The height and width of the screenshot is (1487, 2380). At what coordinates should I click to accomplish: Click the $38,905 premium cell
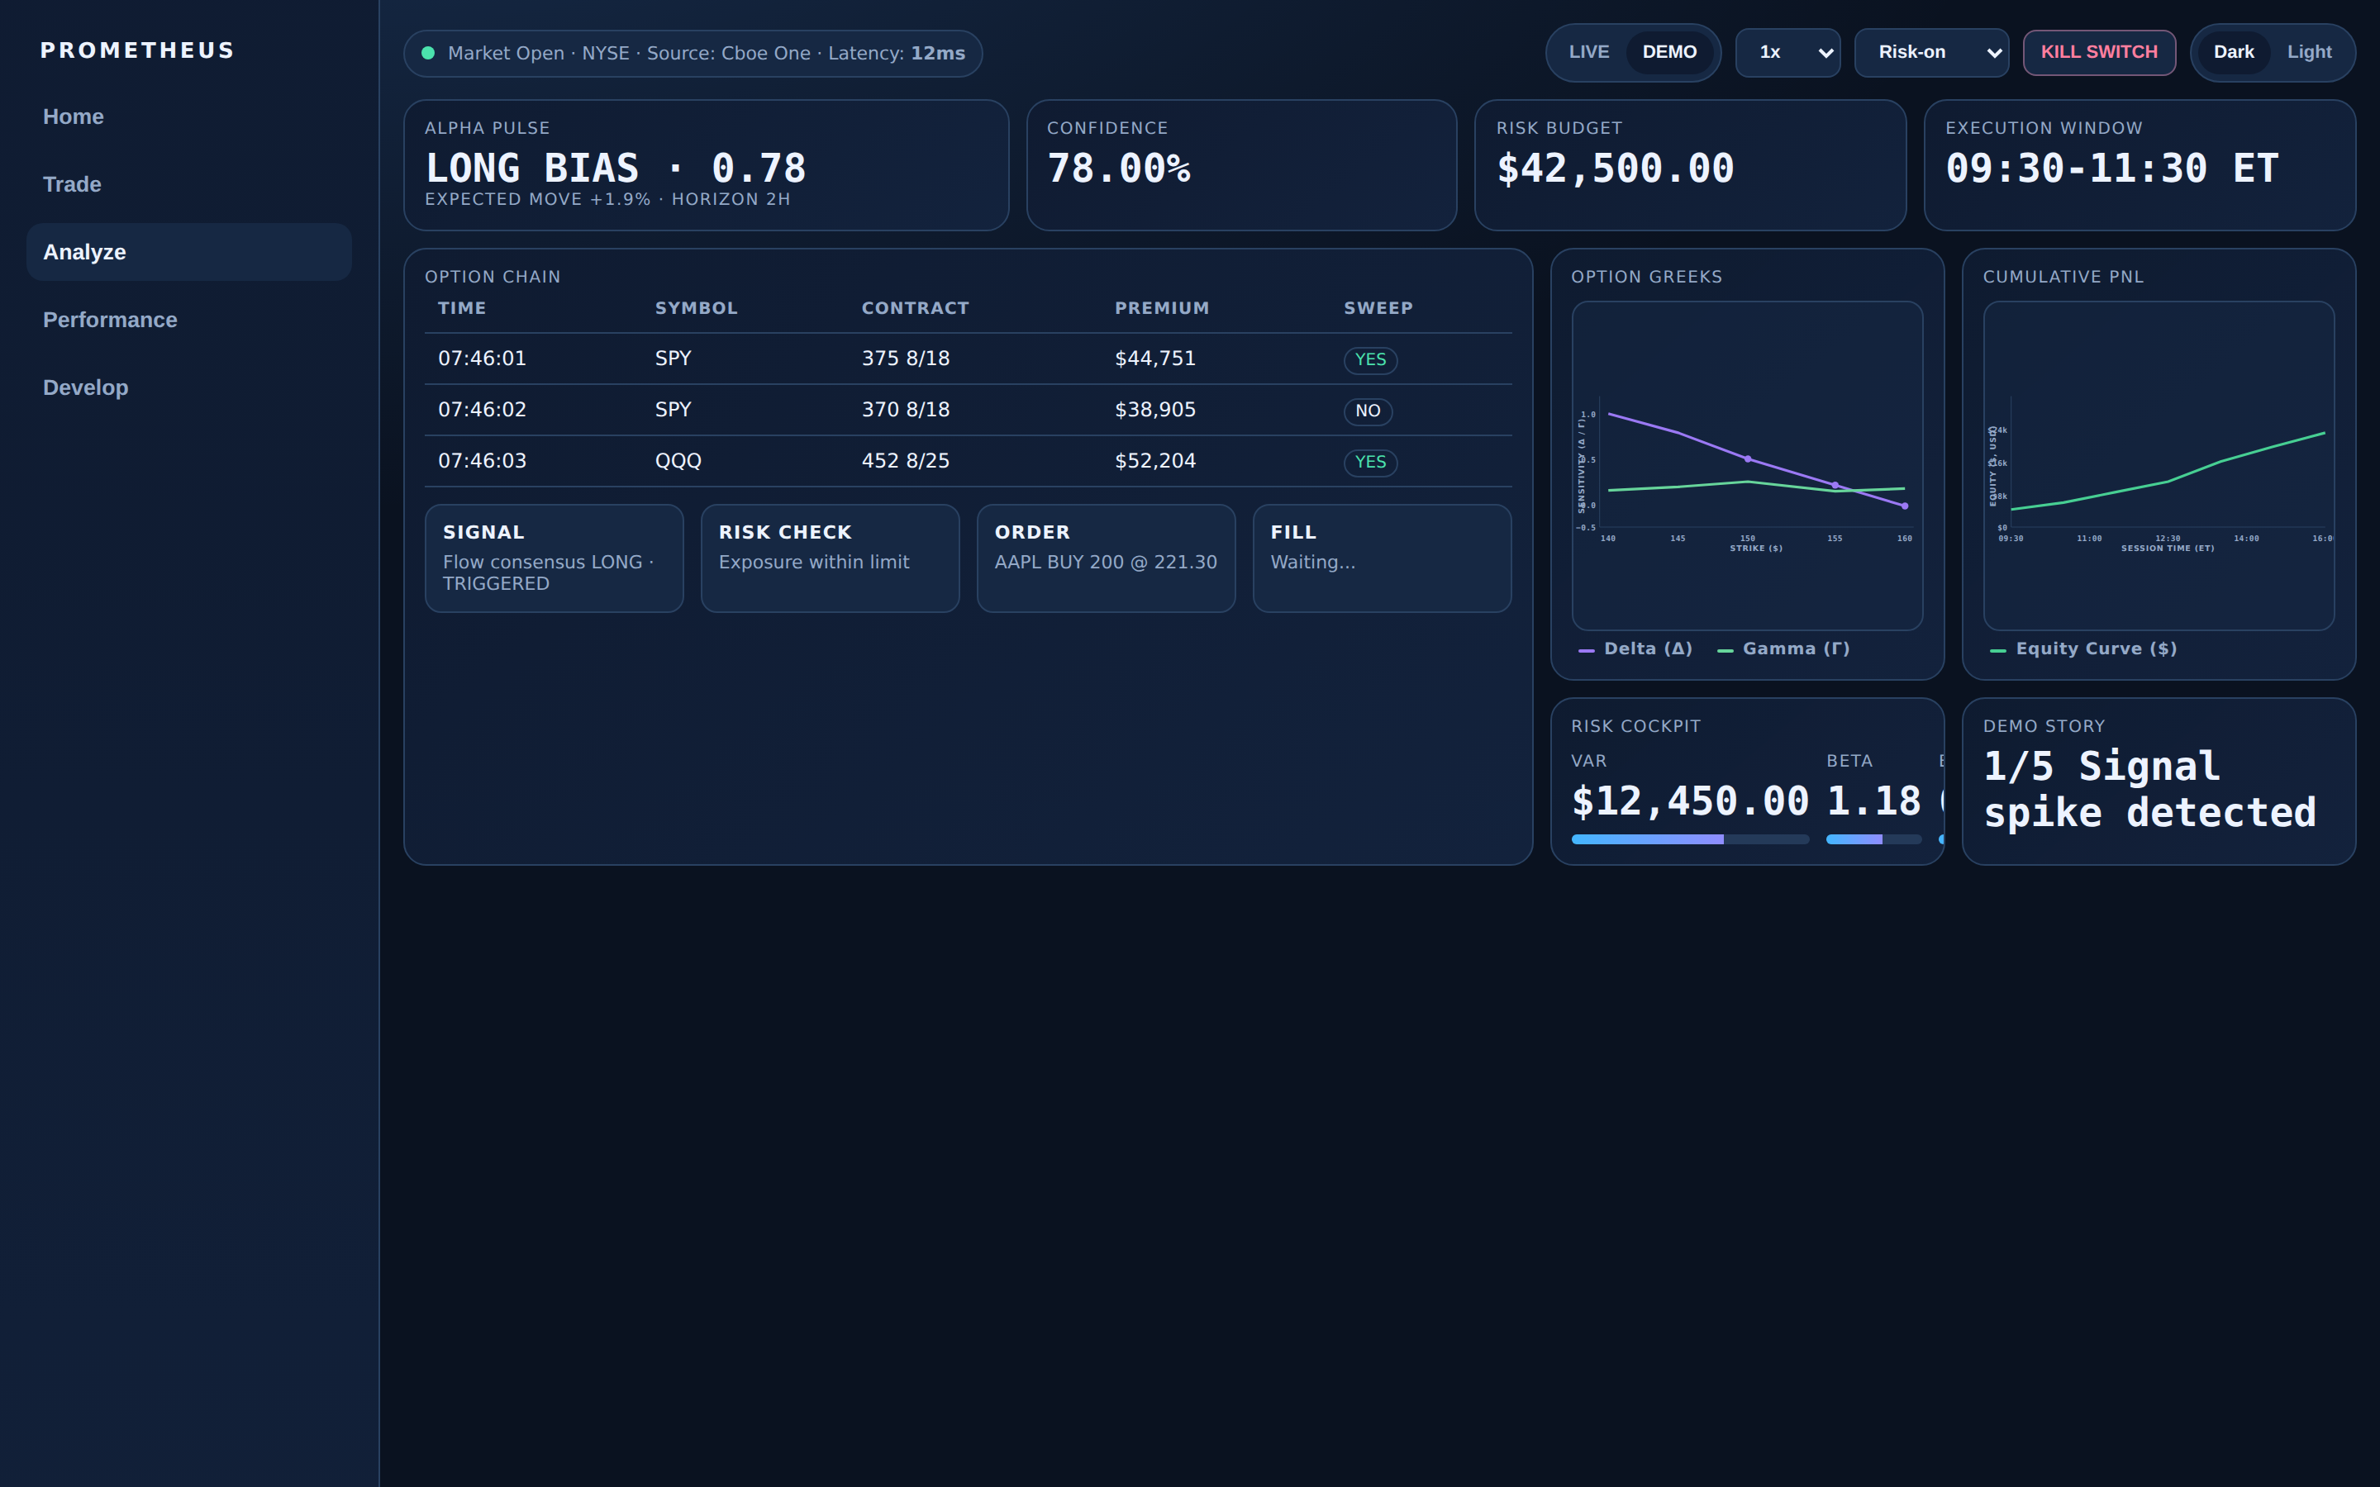point(1154,409)
